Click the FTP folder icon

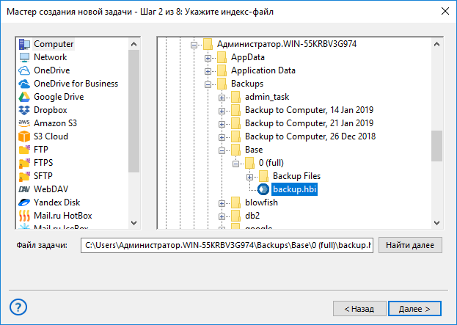click(24, 149)
